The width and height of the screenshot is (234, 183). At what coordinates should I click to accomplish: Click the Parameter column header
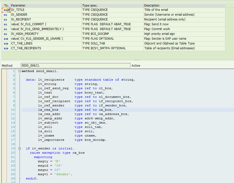pyautogui.click(x=46, y=6)
